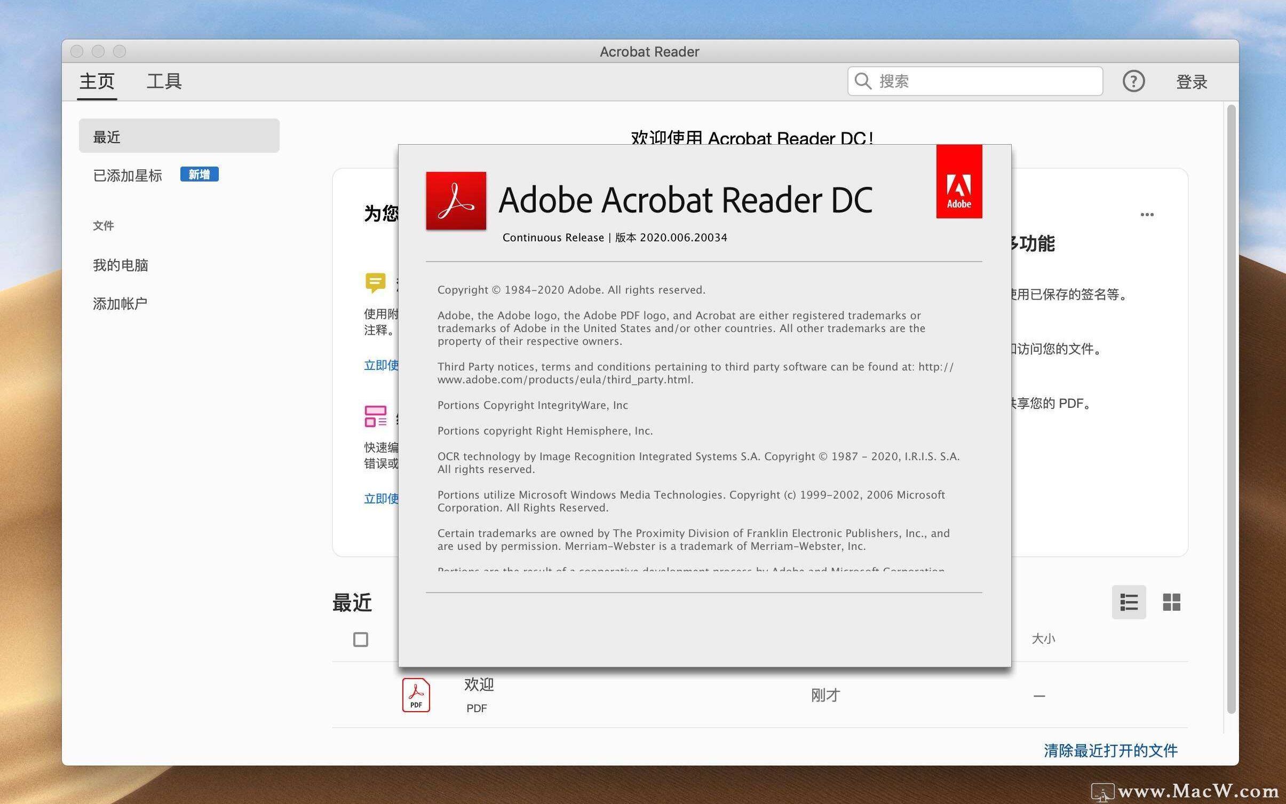Tick the select-all files checkbox

click(x=361, y=639)
